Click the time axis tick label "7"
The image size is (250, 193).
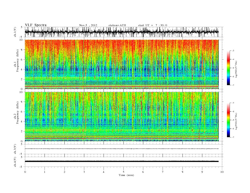pyautogui.click(x=163, y=172)
